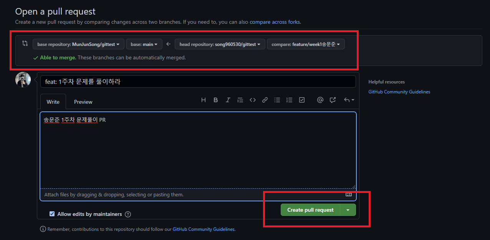Open GitHub Community Guidelines link in footer notice
Screen dimensions: 490x240
(203, 229)
